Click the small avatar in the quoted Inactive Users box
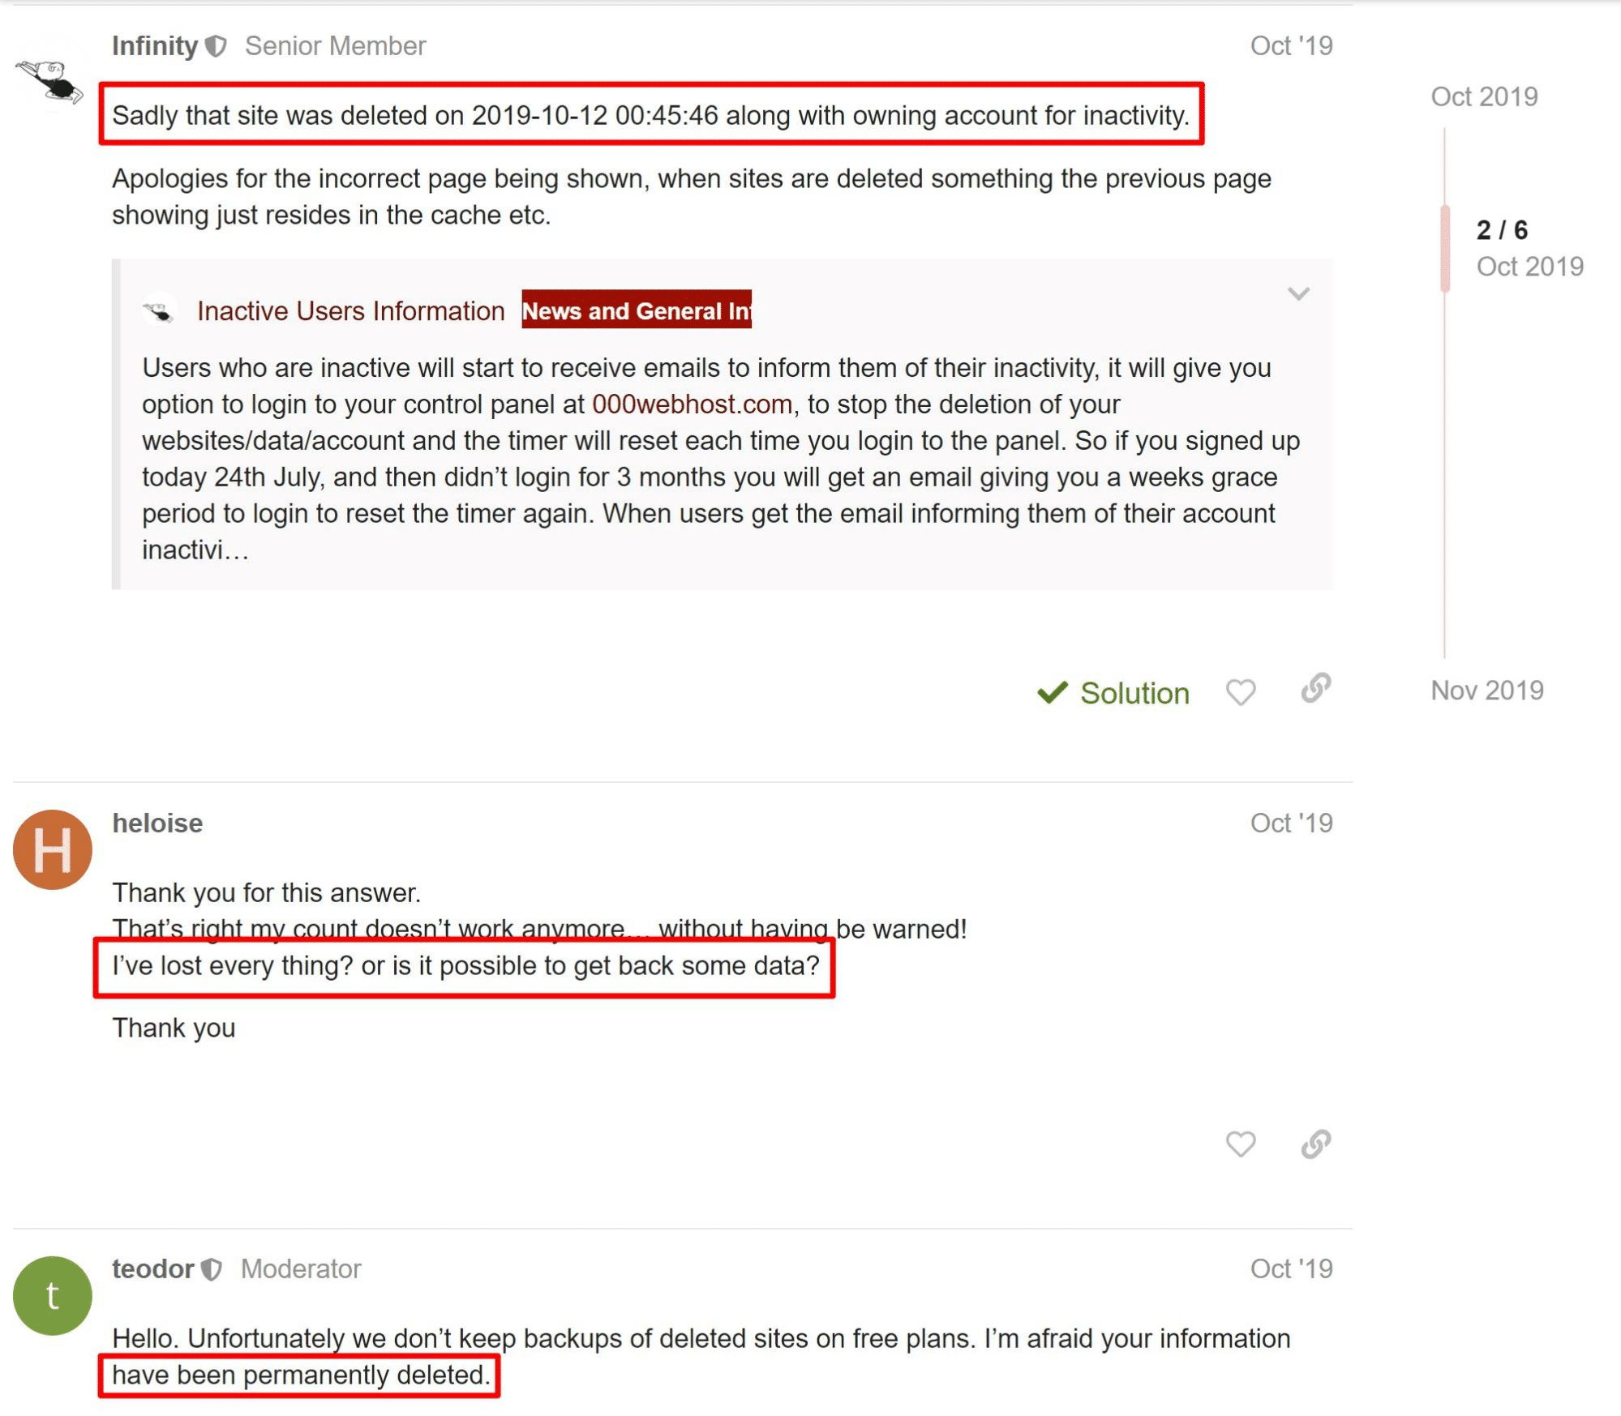 tap(159, 311)
